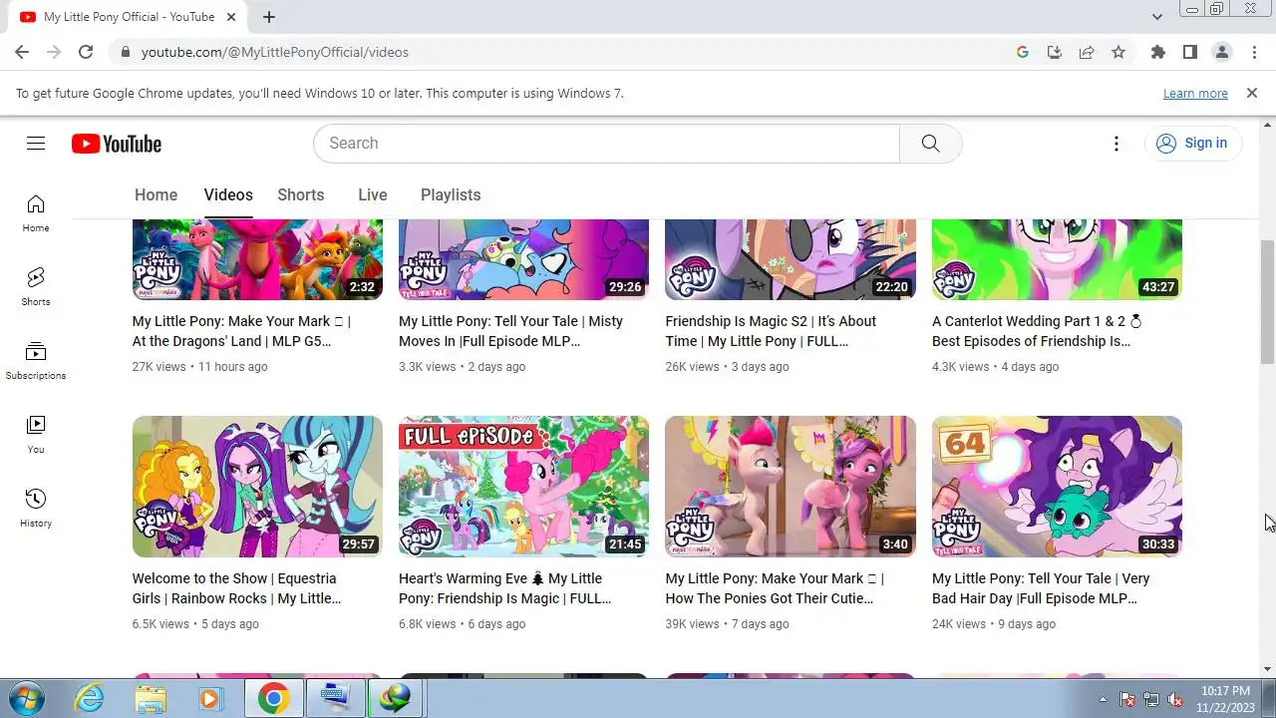Click the magnifier search button
The height and width of the screenshot is (718, 1276).
click(x=930, y=144)
